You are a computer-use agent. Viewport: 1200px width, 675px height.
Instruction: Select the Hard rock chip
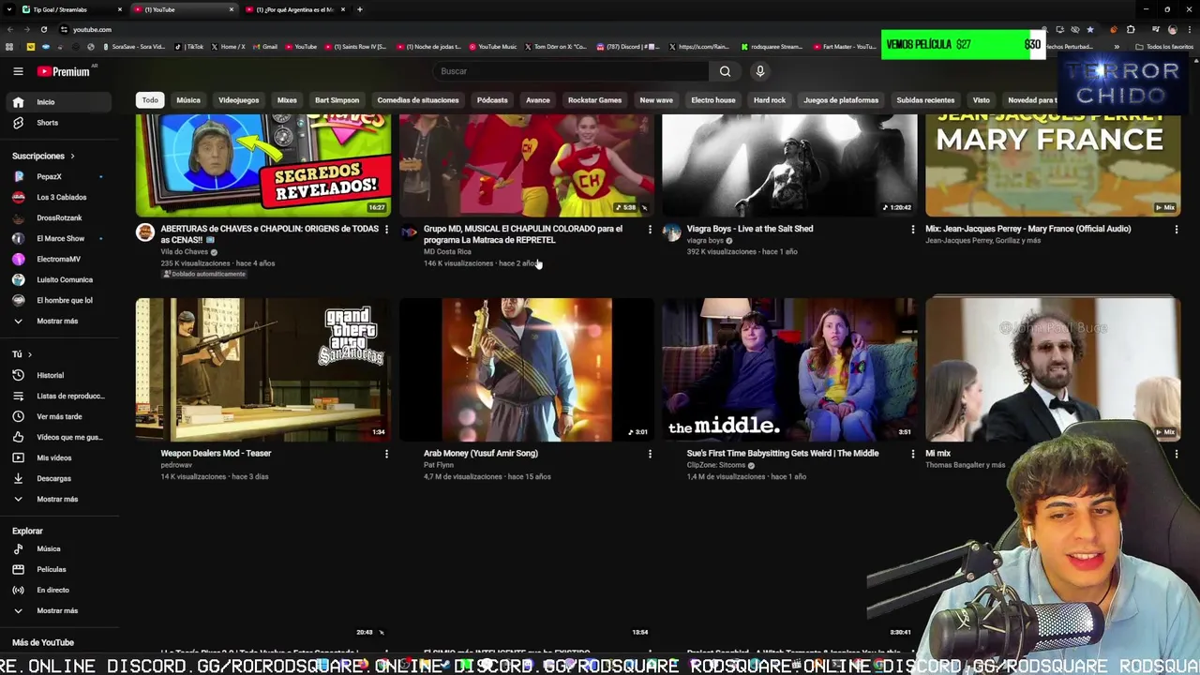click(770, 100)
